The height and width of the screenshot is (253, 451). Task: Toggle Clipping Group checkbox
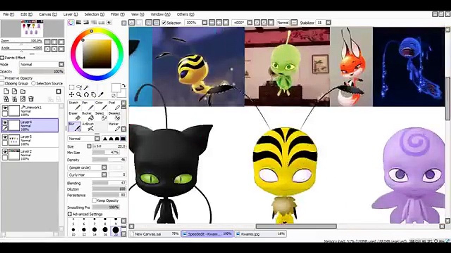(x=2, y=83)
